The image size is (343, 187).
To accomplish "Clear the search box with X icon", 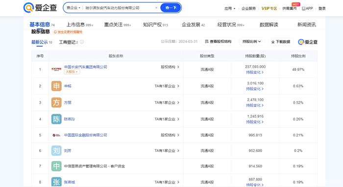I will pyautogui.click(x=156, y=8).
